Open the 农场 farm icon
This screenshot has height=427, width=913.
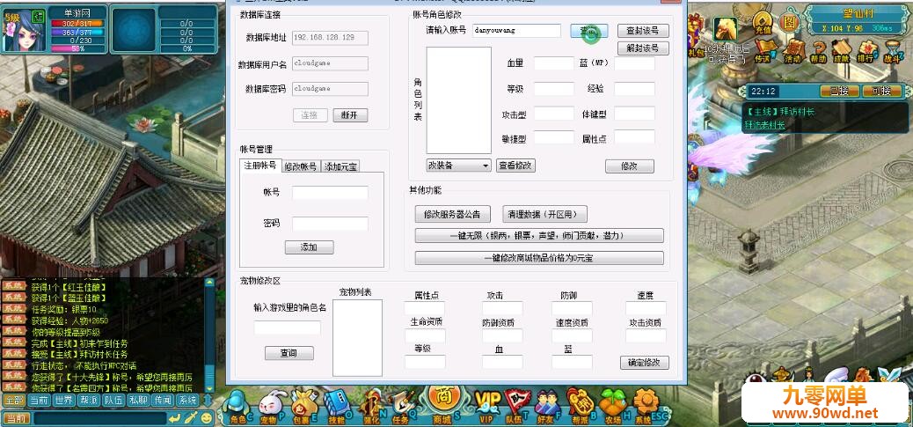612,406
